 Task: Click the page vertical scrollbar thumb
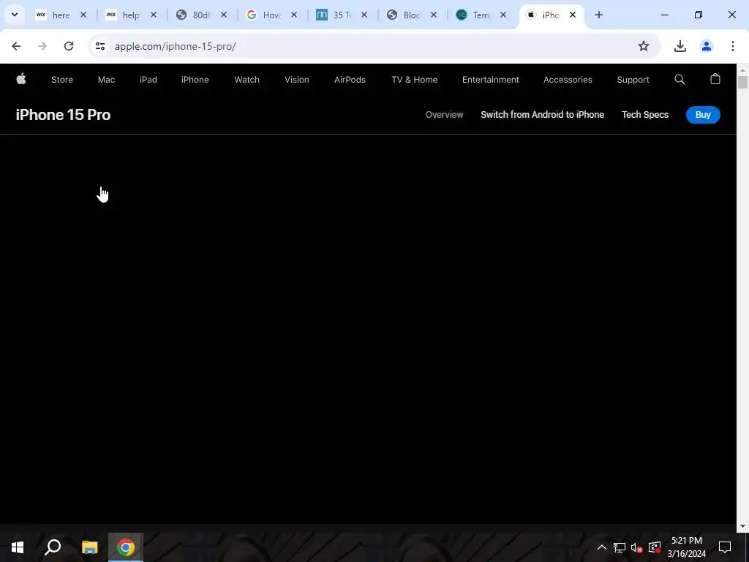pos(742,82)
